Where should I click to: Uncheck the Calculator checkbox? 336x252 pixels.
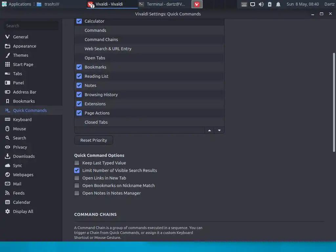(x=79, y=21)
